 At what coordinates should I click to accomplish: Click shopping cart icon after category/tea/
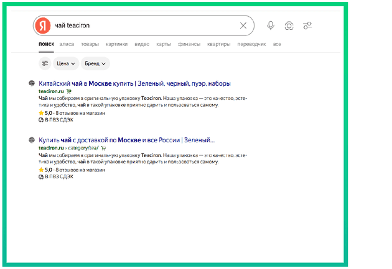(x=103, y=148)
